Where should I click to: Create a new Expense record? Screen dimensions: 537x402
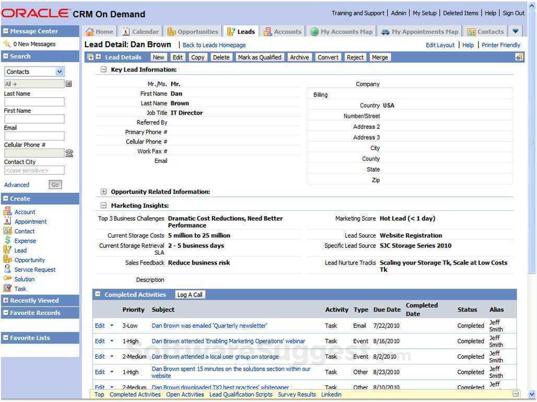point(24,241)
